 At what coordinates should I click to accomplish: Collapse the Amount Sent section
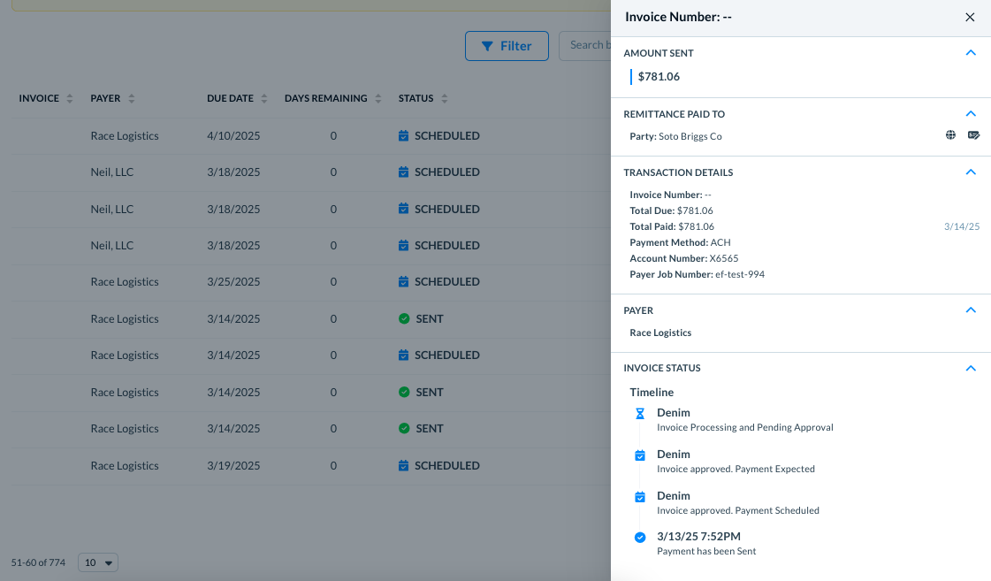click(x=971, y=53)
